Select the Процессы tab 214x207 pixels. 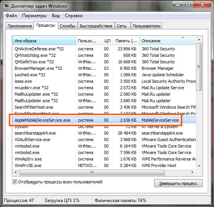tap(46, 26)
